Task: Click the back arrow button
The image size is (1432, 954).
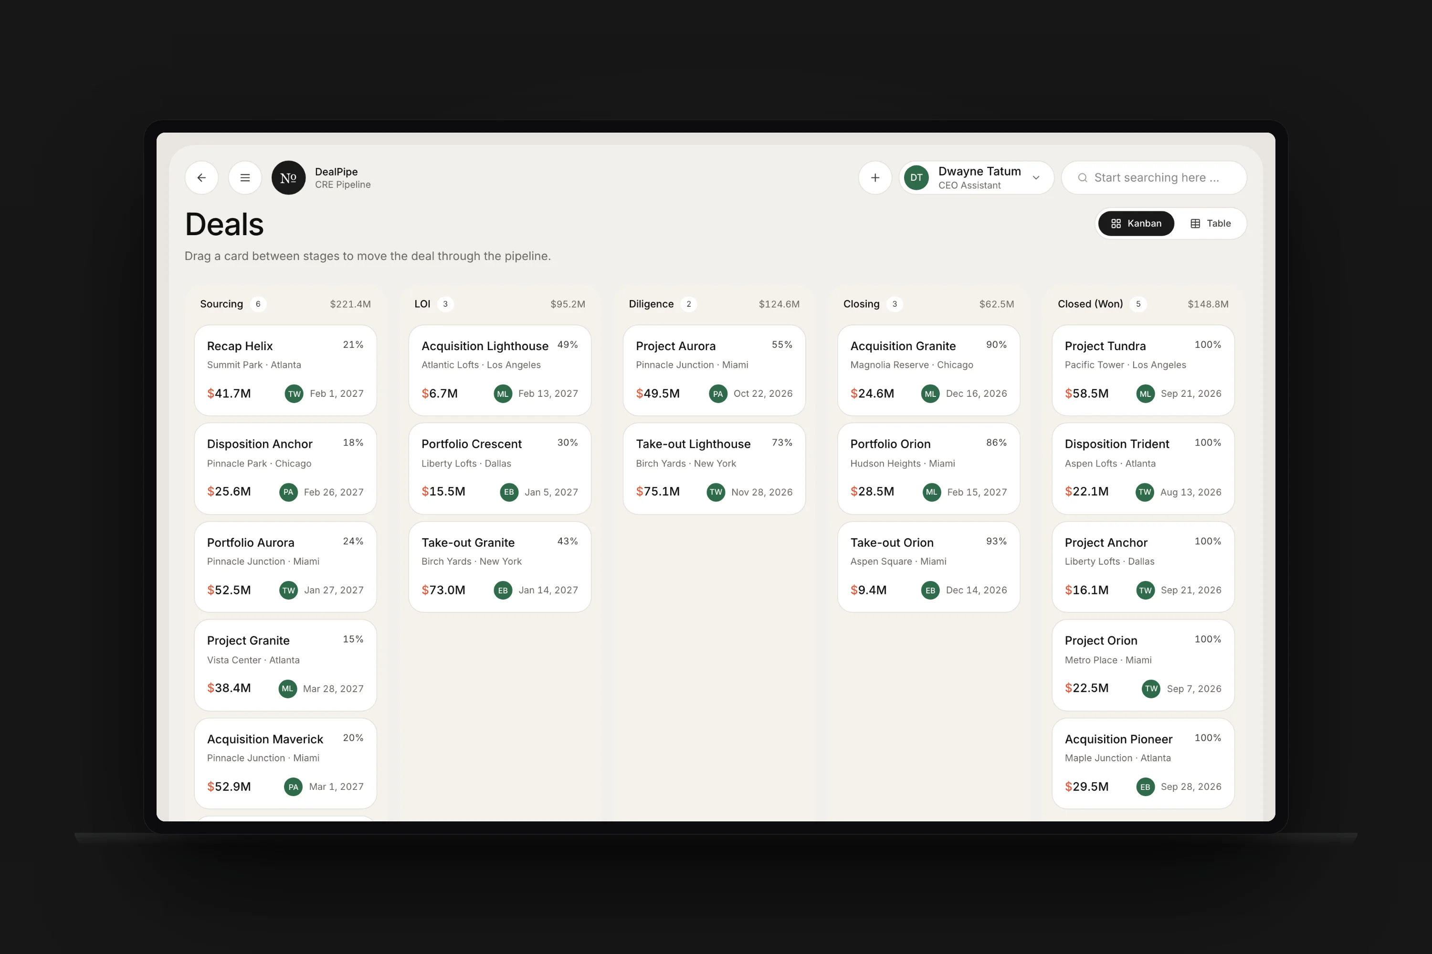Action: coord(201,177)
